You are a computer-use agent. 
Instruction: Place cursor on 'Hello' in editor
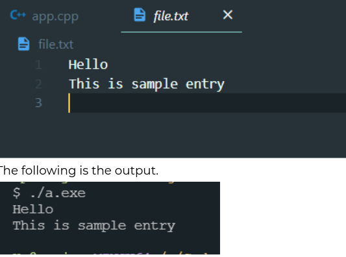(x=88, y=65)
